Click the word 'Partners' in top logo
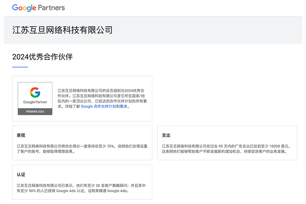 pyautogui.click(x=51, y=8)
